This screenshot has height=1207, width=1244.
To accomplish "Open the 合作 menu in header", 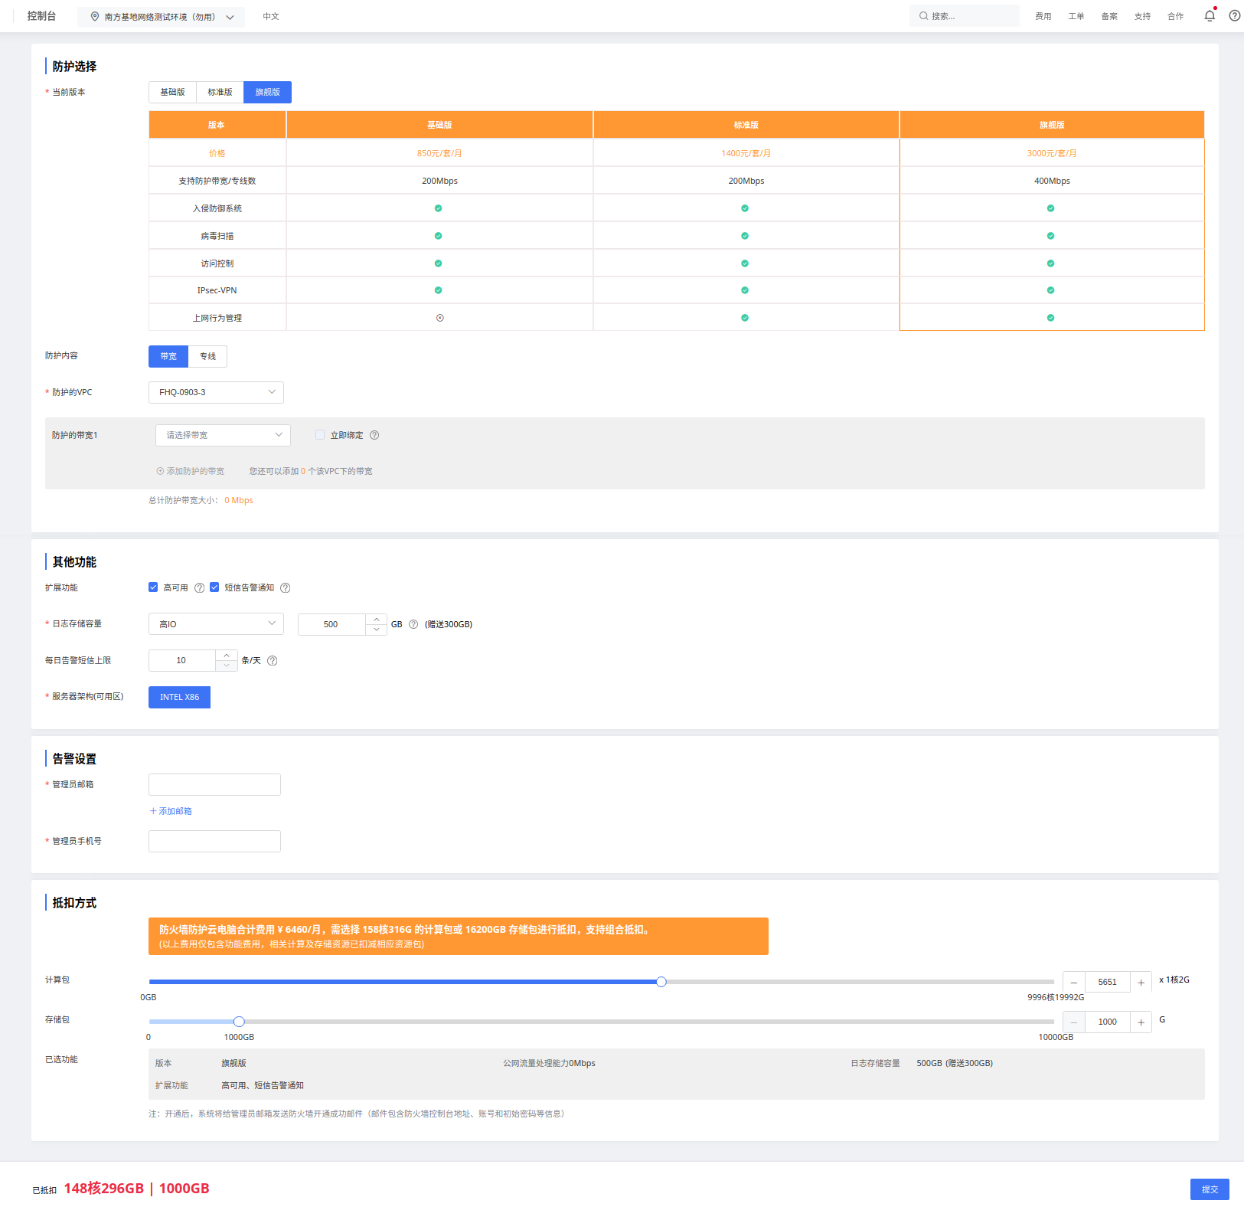I will (1175, 16).
